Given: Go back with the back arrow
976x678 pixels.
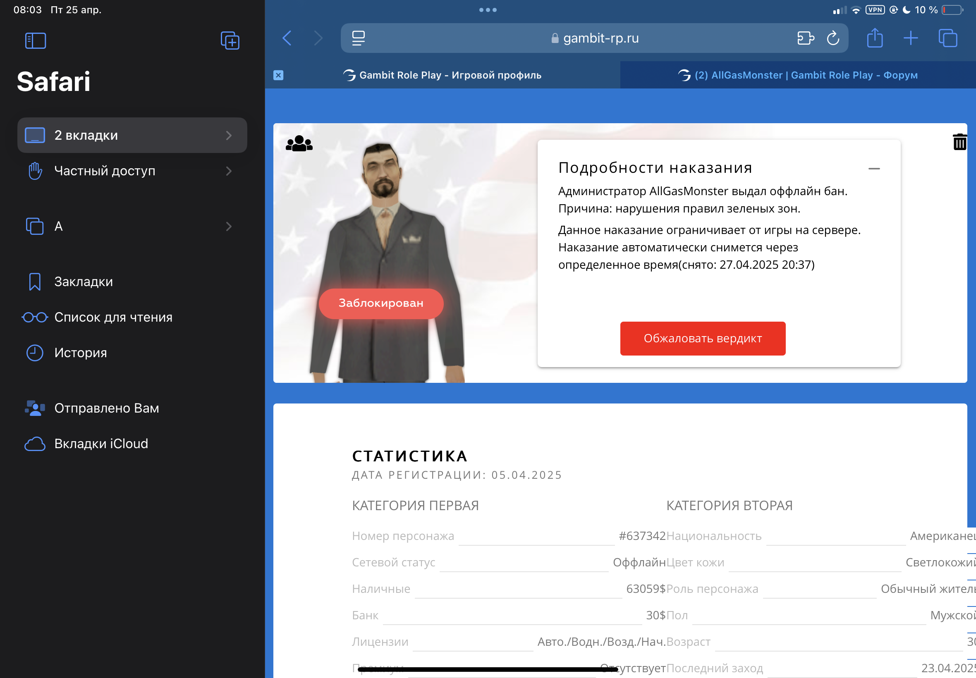Looking at the screenshot, I should click(x=287, y=38).
